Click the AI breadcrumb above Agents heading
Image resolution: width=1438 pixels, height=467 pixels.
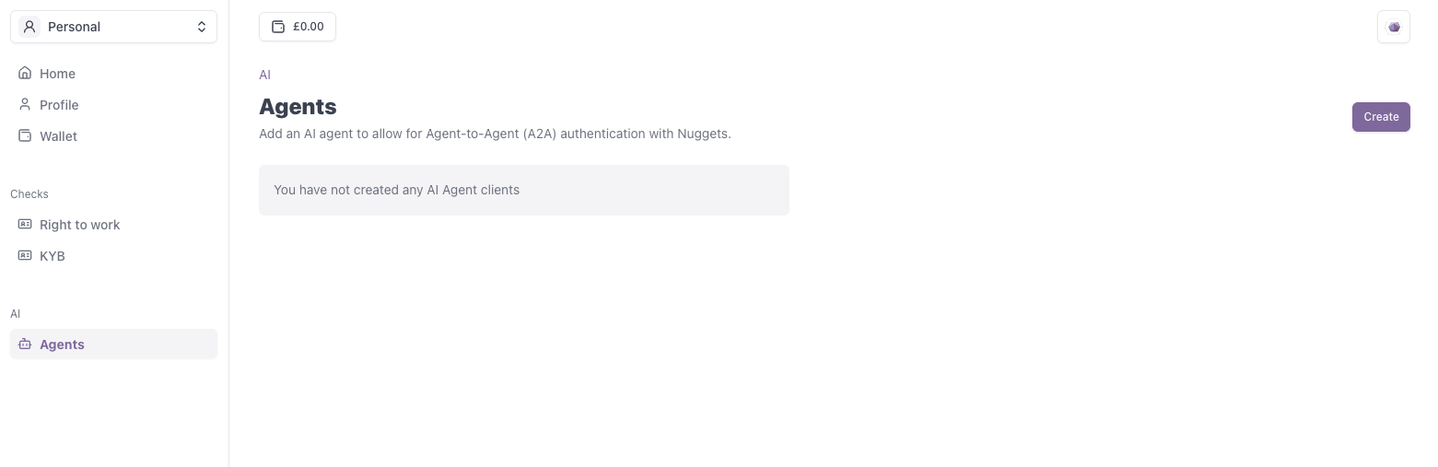point(265,75)
